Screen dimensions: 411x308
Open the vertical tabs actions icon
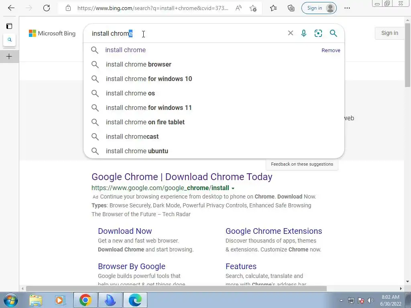point(9,26)
